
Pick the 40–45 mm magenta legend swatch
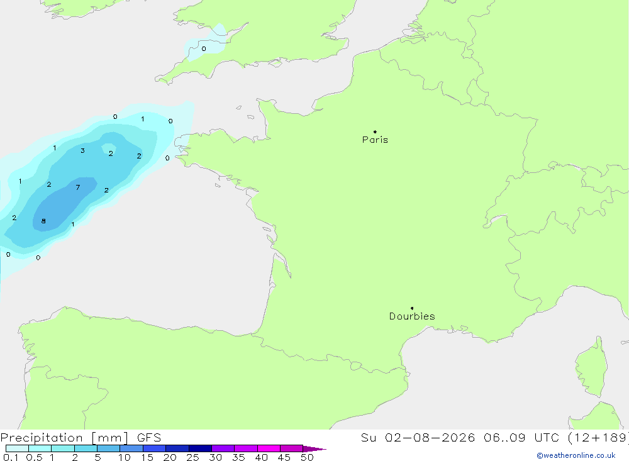(x=269, y=448)
